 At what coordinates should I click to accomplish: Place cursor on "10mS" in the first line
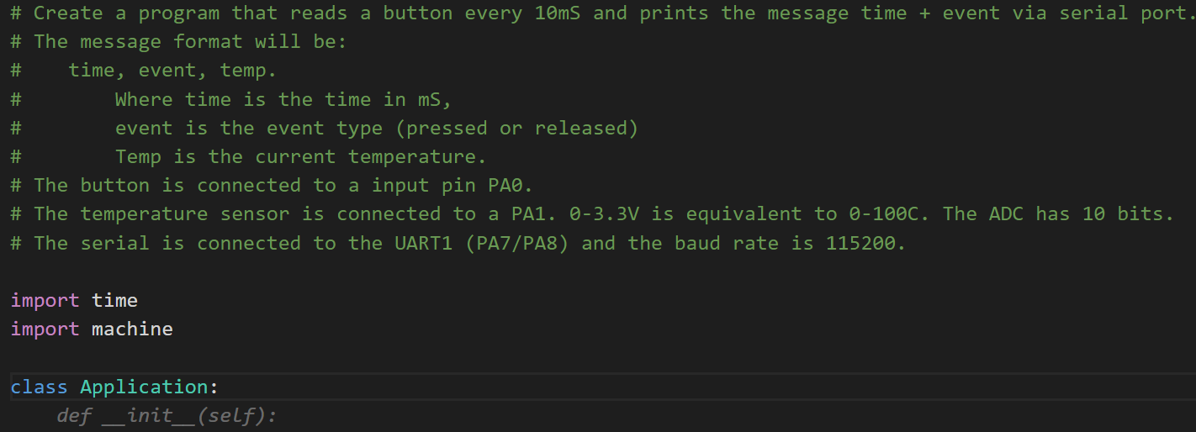(558, 13)
